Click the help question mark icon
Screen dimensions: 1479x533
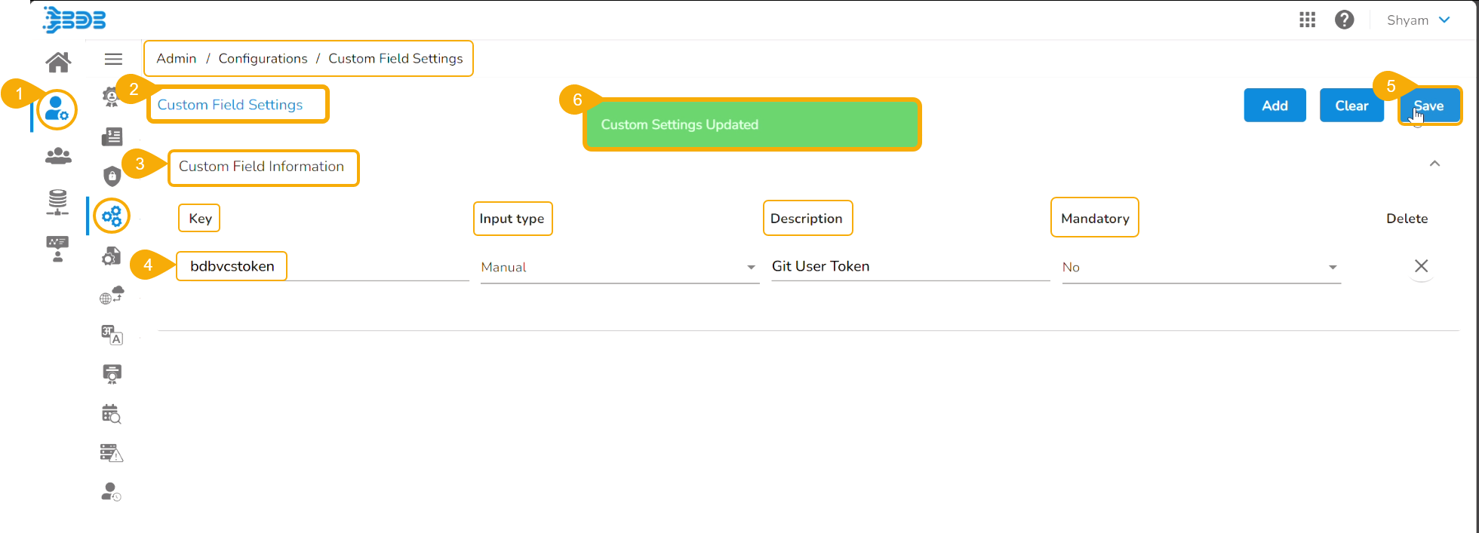1344,20
